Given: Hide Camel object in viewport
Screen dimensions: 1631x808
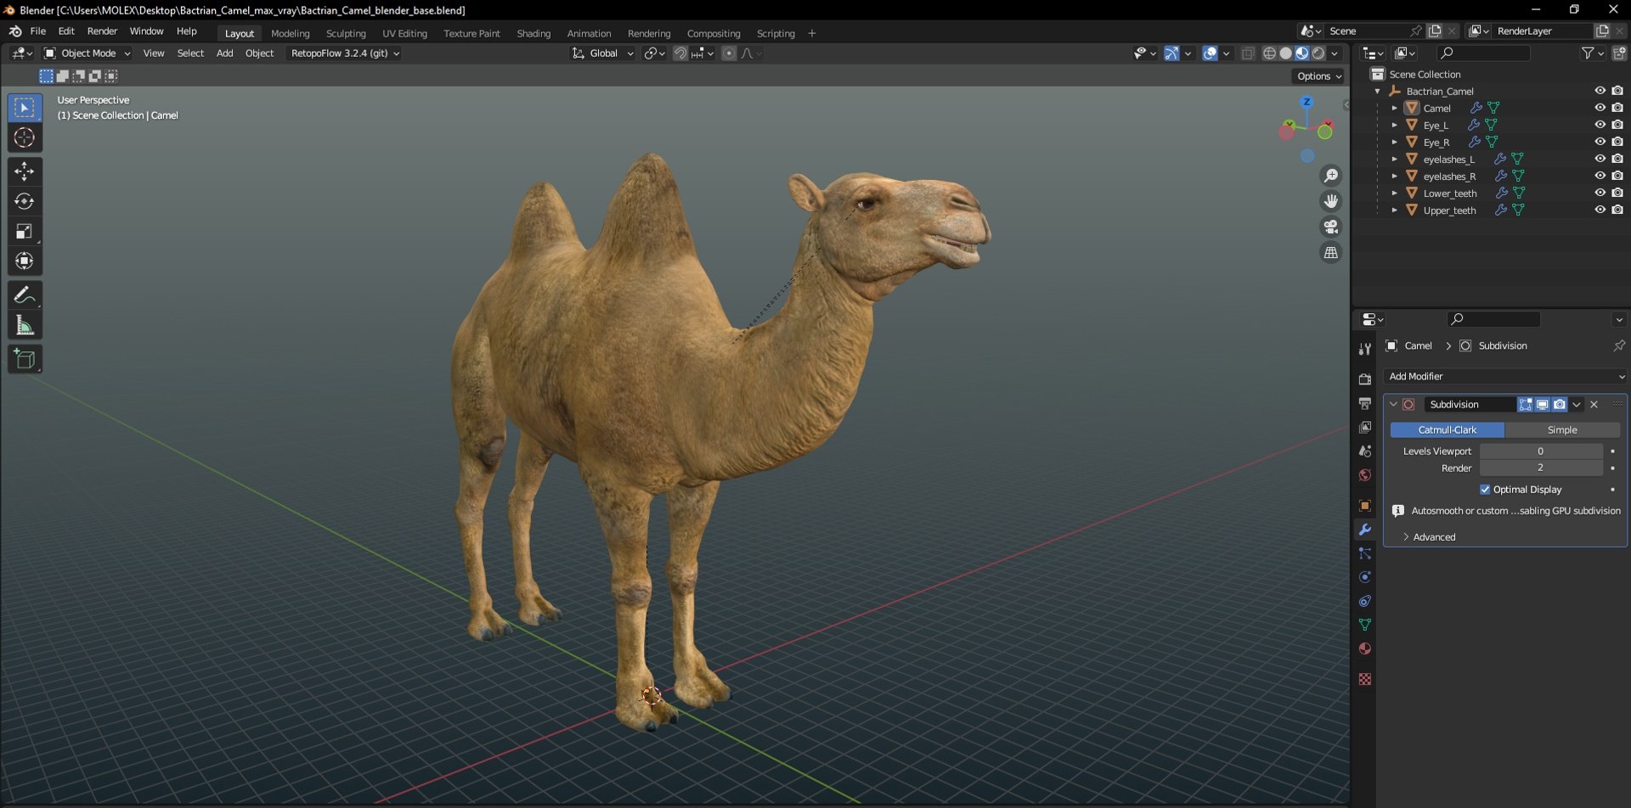Looking at the screenshot, I should (x=1600, y=108).
